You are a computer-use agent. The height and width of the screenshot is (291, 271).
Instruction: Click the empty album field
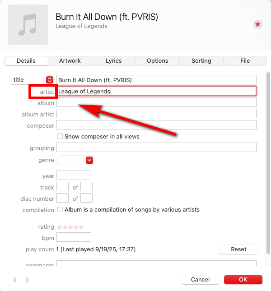[156, 102]
